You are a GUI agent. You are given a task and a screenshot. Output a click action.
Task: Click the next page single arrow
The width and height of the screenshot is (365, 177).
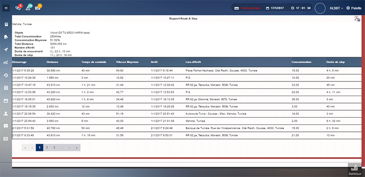point(69,147)
